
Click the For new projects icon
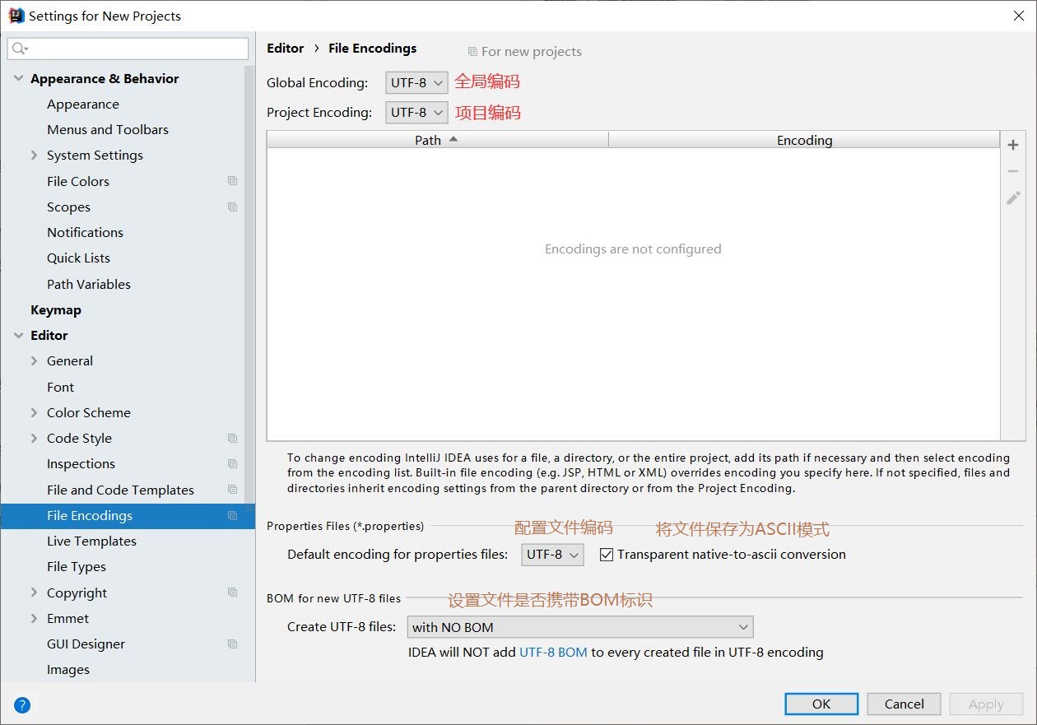[472, 51]
